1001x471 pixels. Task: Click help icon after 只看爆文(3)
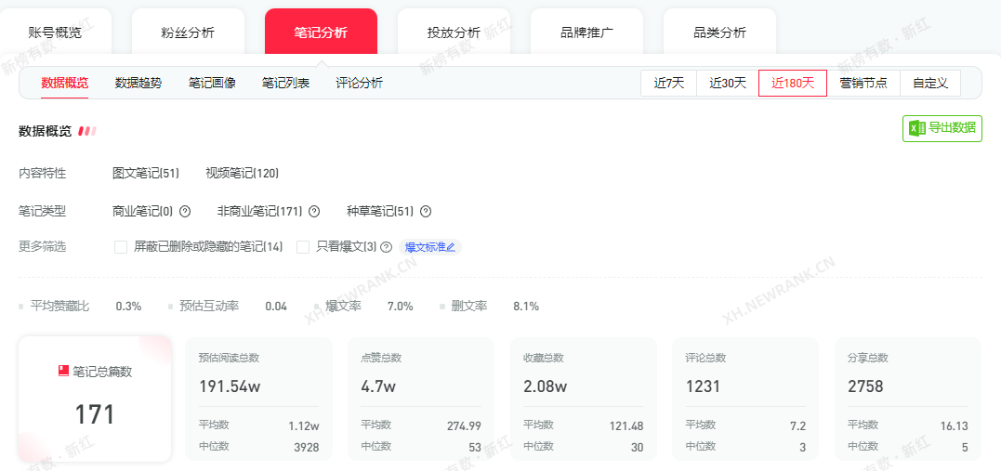point(387,247)
